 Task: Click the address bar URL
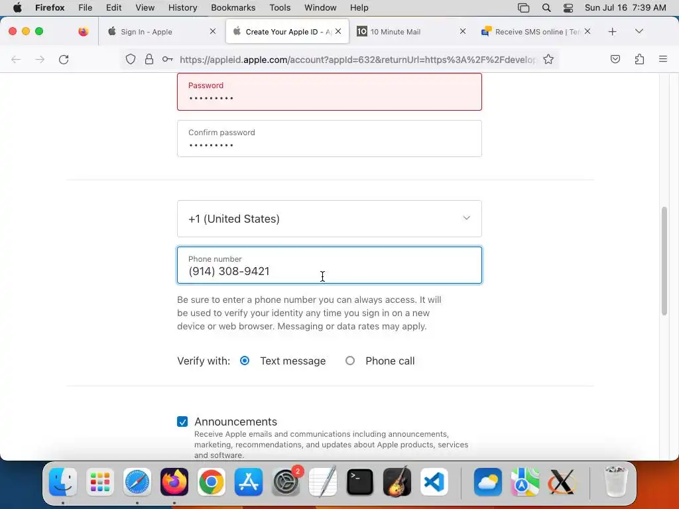(x=357, y=59)
